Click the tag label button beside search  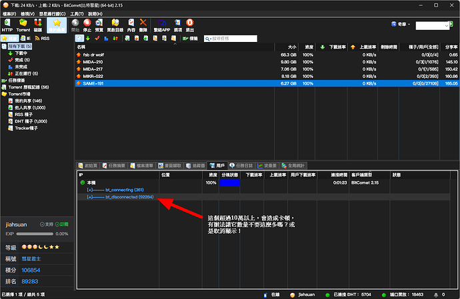tap(190, 39)
